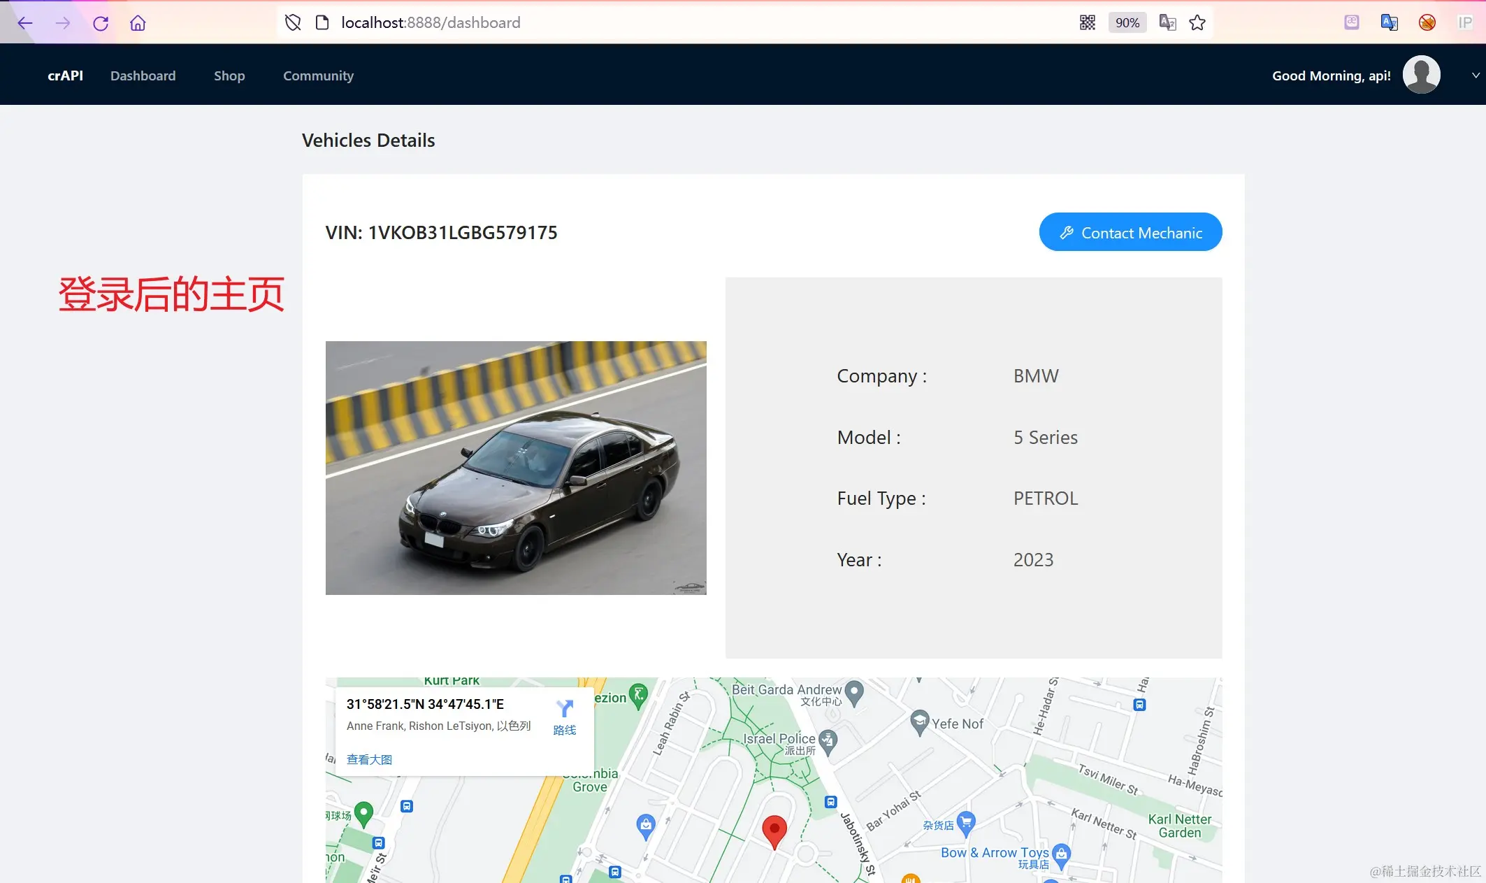The image size is (1486, 883).
Task: Click the user avatar profile picture
Action: 1421,75
